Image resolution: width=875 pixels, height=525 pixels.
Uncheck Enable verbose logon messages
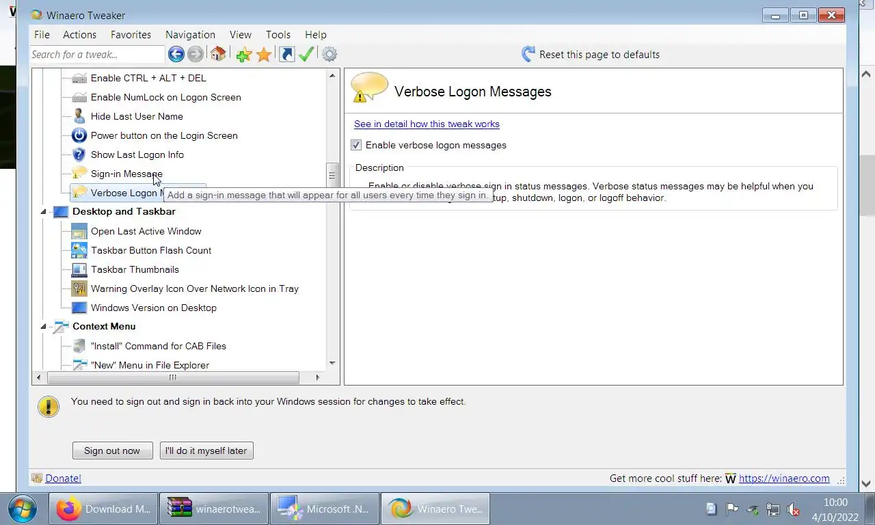[x=356, y=145]
